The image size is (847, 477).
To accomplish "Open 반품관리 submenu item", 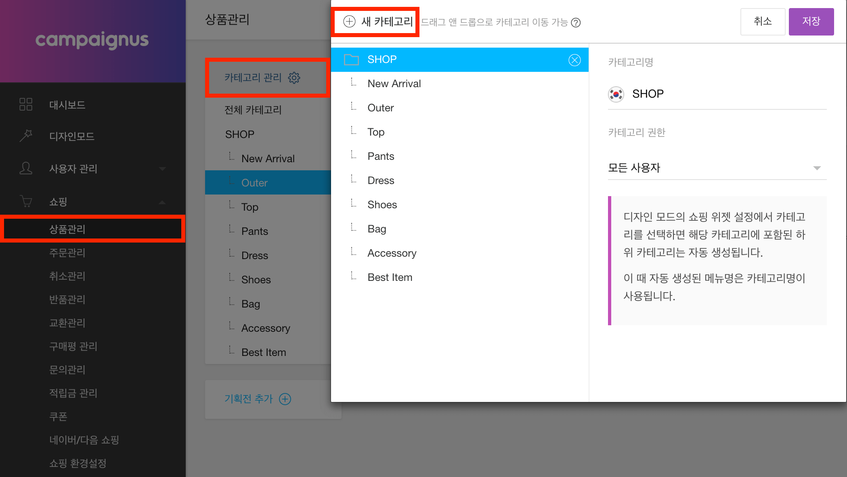I will (67, 299).
